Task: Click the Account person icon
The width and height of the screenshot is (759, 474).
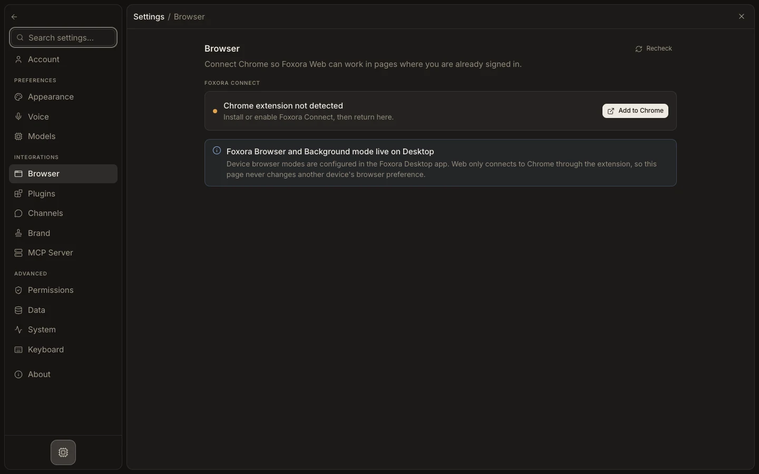Action: tap(18, 60)
